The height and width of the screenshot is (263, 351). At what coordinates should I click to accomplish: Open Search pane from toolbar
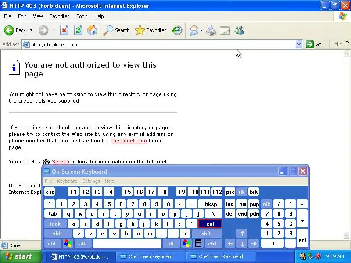(x=116, y=30)
